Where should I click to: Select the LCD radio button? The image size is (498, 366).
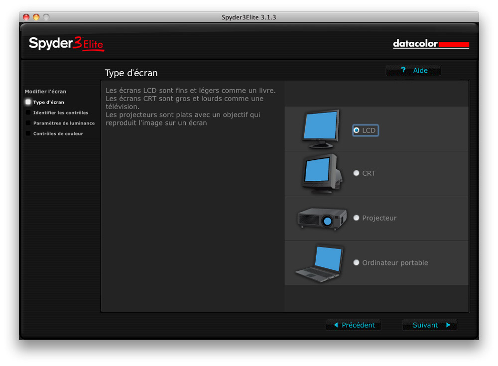[357, 130]
